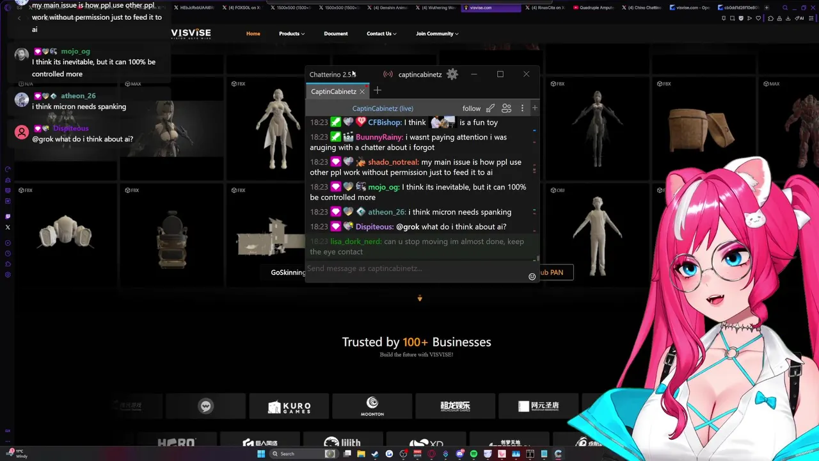Click username shado_notreal in chat
This screenshot has height=461, width=819.
point(394,162)
